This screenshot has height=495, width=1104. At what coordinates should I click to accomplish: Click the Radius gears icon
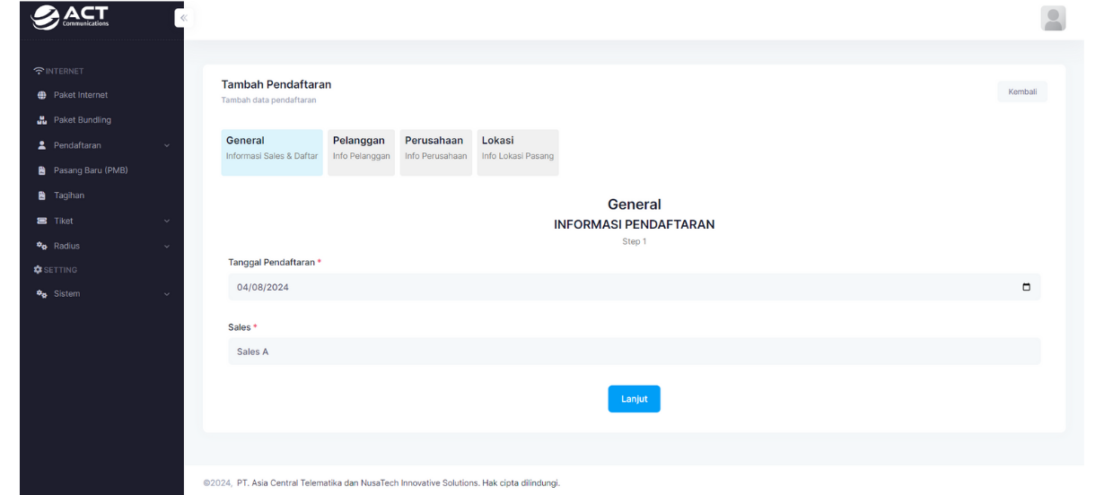point(41,246)
